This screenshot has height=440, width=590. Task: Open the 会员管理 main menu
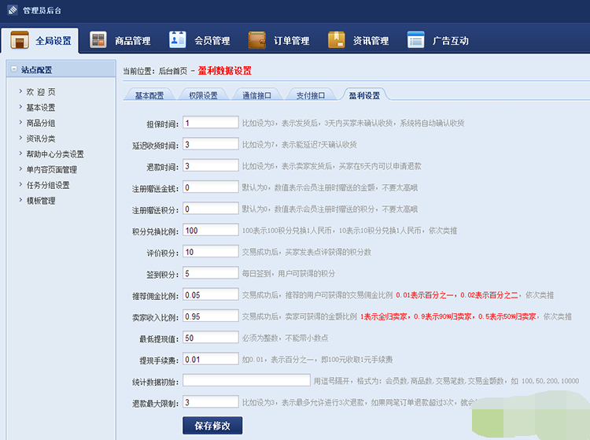click(212, 41)
